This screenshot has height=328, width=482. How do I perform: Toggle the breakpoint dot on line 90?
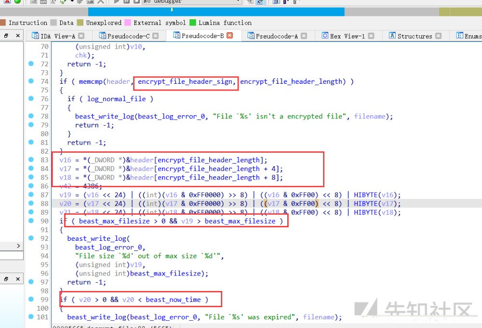[31, 221]
